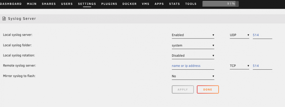This screenshot has width=285, height=107.
Task: Click the Remote syslog server label
Action: pos(19,66)
